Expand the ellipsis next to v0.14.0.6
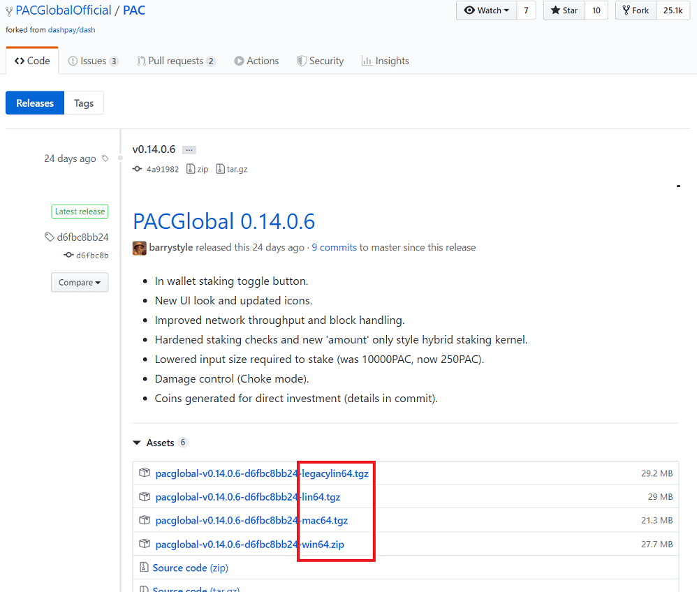This screenshot has height=592, width=697. pyautogui.click(x=189, y=150)
